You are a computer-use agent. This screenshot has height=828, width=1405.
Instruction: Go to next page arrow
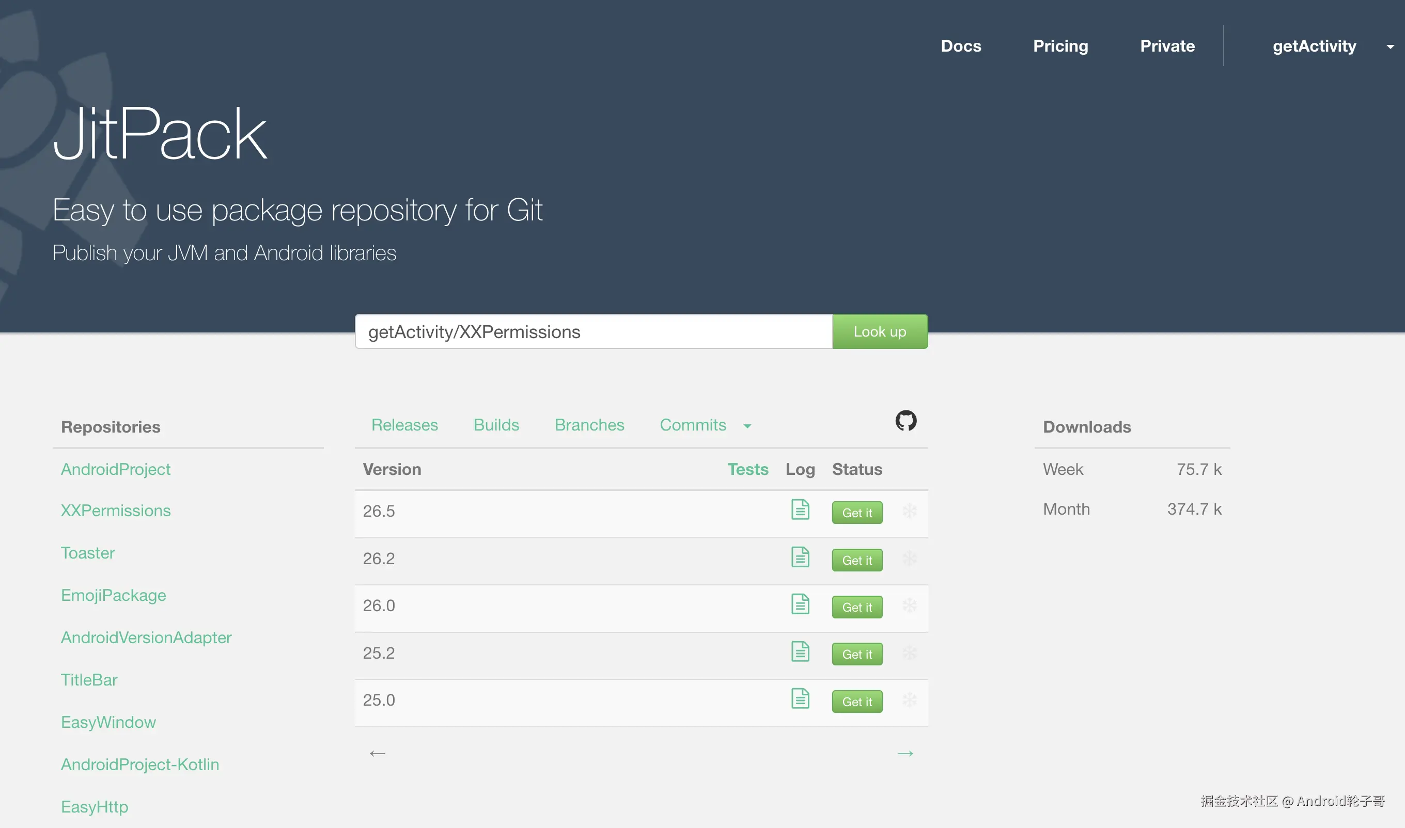point(905,753)
